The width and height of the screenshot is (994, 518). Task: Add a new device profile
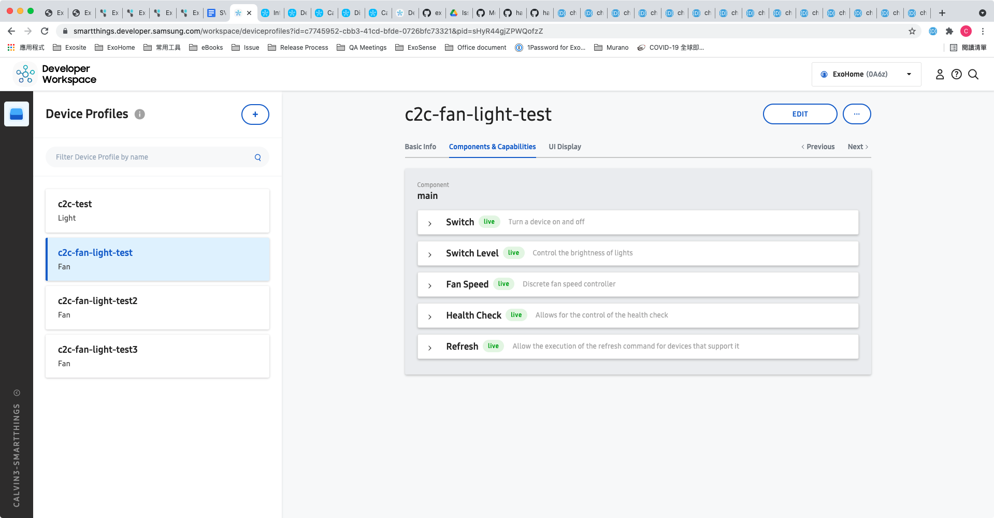coord(255,114)
